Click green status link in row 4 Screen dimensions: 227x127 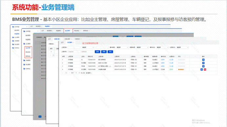[171, 69]
